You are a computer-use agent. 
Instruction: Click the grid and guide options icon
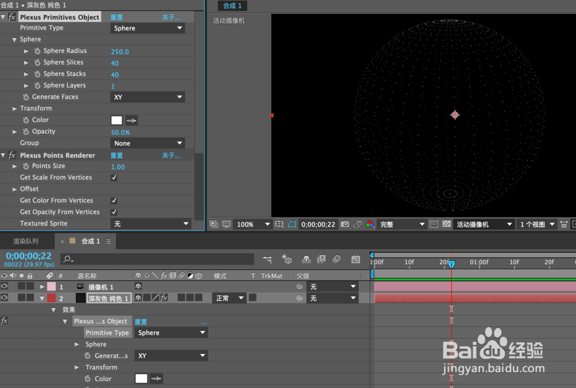click(x=279, y=224)
